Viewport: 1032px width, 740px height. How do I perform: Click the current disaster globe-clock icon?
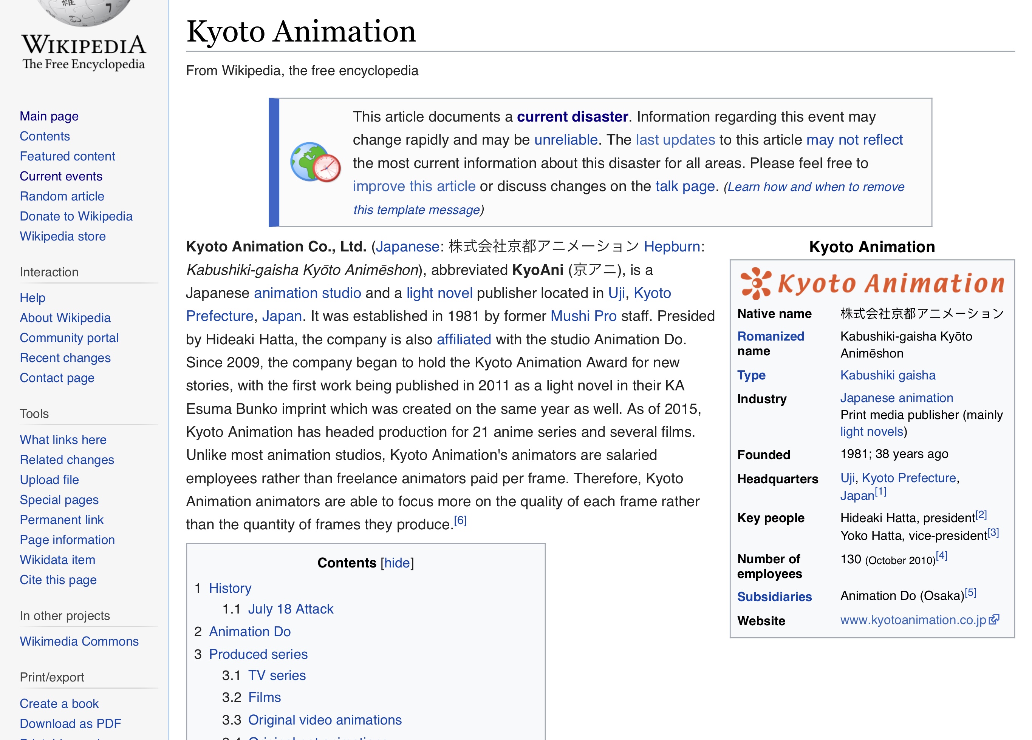316,162
